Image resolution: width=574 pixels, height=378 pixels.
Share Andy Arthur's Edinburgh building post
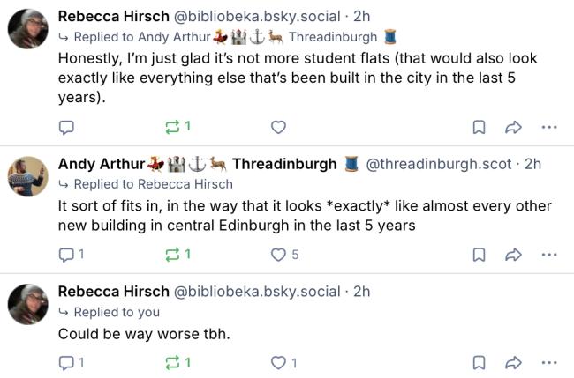tap(513, 255)
